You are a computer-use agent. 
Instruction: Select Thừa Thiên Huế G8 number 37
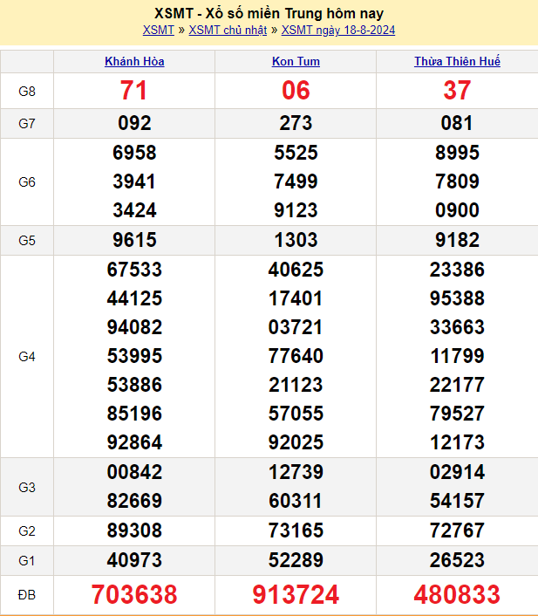click(x=457, y=91)
